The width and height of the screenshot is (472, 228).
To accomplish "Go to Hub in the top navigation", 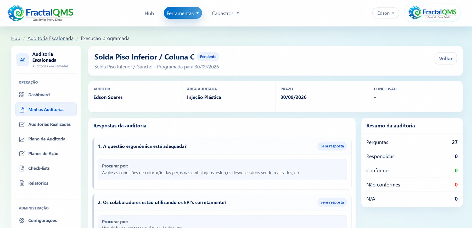I will coord(149,13).
